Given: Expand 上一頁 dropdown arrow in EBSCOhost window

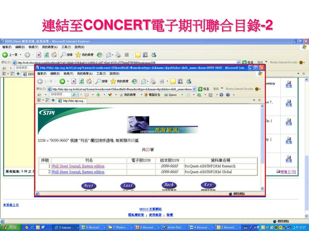Looking at the screenshot, I should tap(21, 55).
